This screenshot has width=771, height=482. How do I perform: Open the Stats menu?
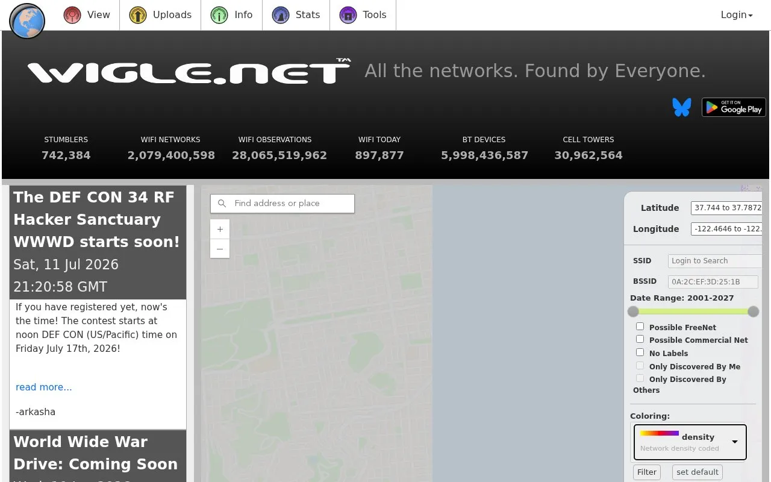296,15
